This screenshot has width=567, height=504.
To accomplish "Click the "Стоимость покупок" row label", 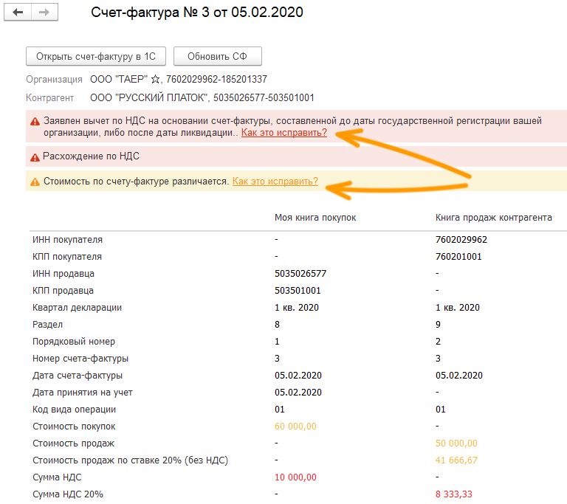I will click(74, 427).
